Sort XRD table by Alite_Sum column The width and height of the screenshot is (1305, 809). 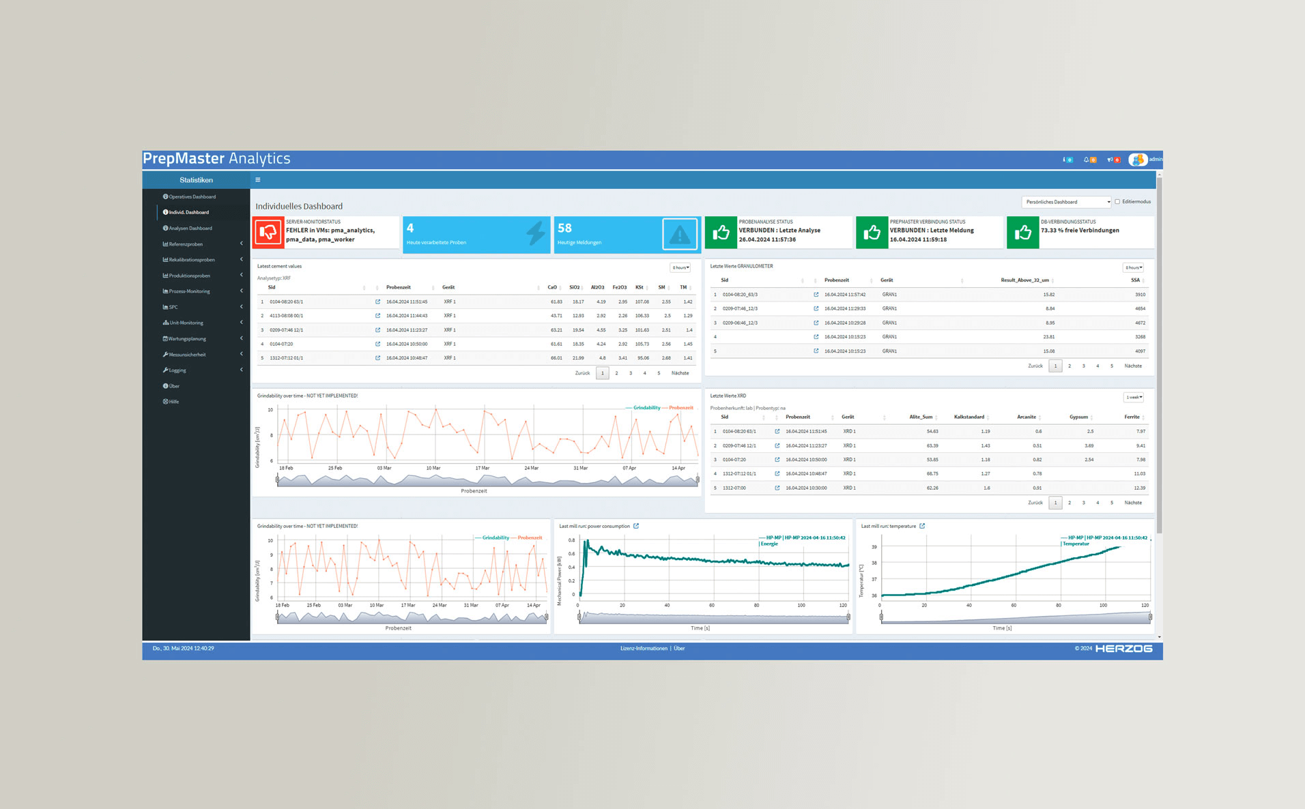coord(921,417)
